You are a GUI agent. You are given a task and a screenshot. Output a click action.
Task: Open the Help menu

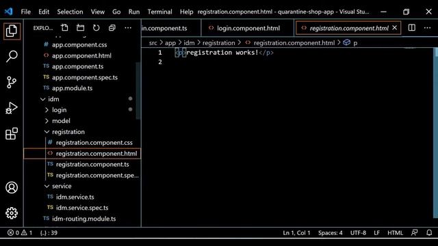pyautogui.click(x=186, y=12)
